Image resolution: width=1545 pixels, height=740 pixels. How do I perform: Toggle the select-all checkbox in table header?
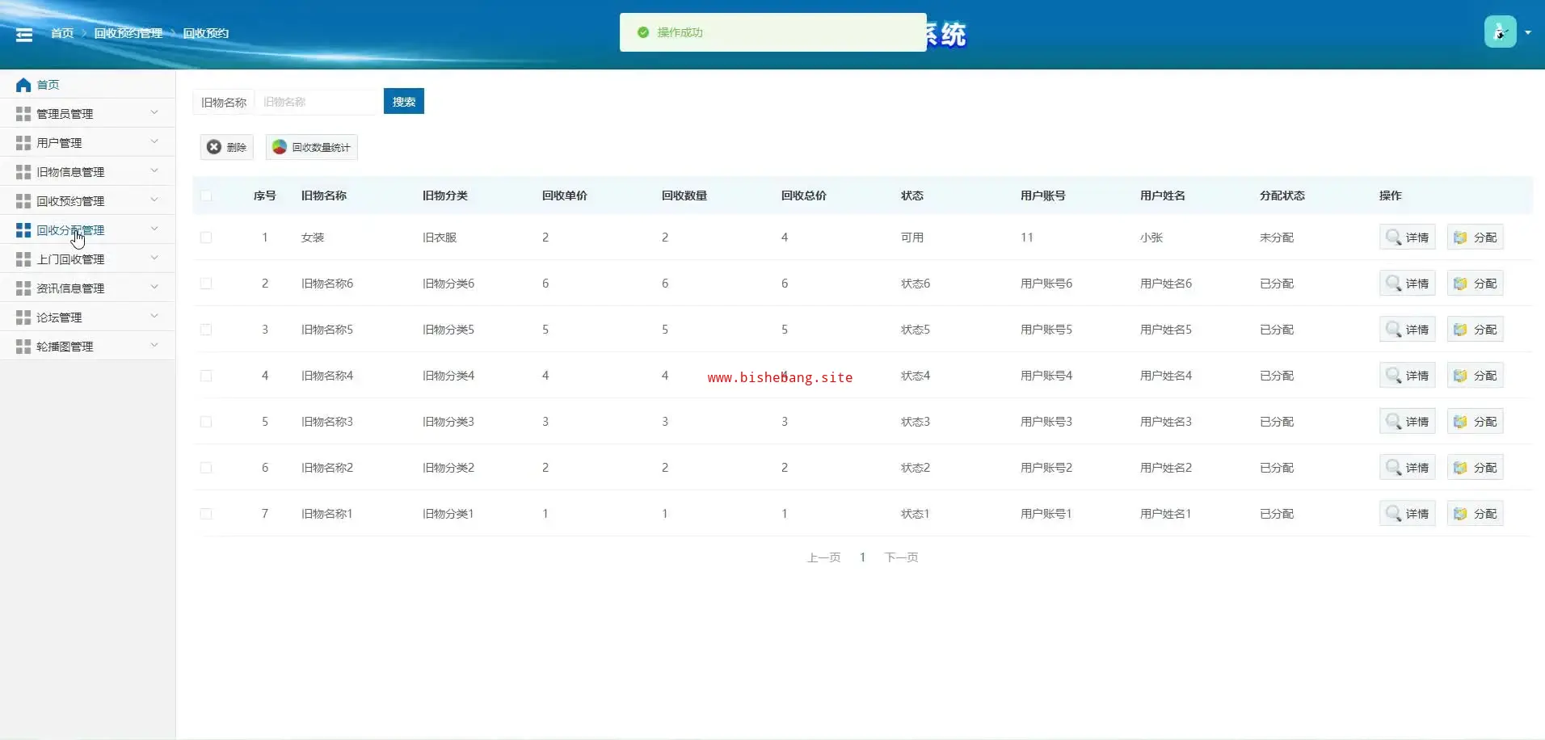[206, 196]
